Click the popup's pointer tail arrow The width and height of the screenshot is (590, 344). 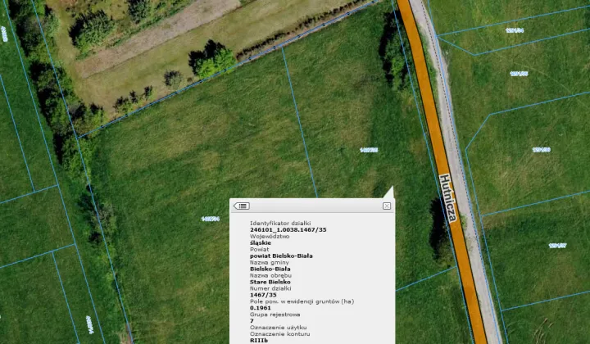point(389,192)
